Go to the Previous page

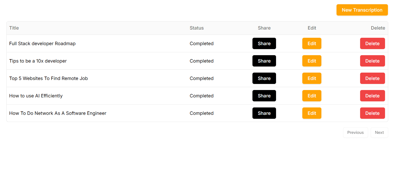355,132
